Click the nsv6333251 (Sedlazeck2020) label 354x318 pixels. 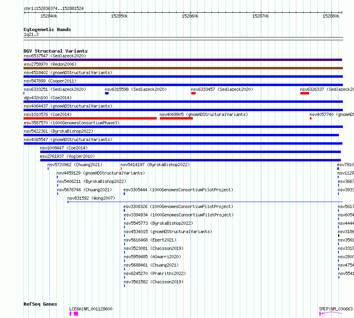click(55, 89)
